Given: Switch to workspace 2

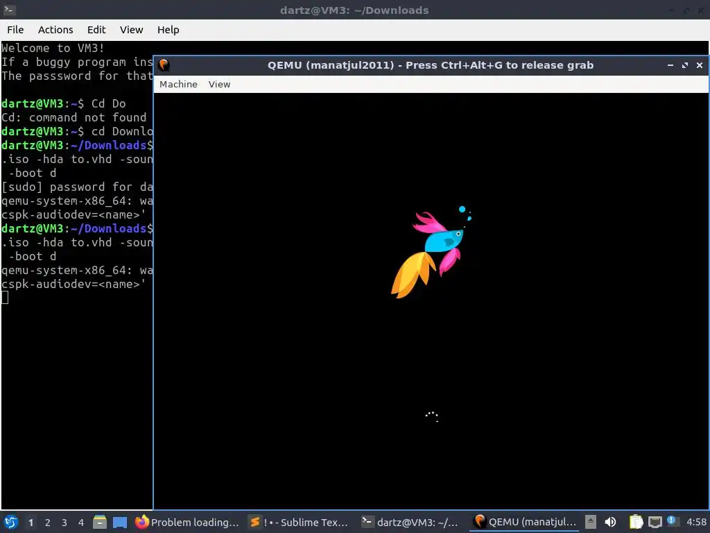Looking at the screenshot, I should (48, 523).
